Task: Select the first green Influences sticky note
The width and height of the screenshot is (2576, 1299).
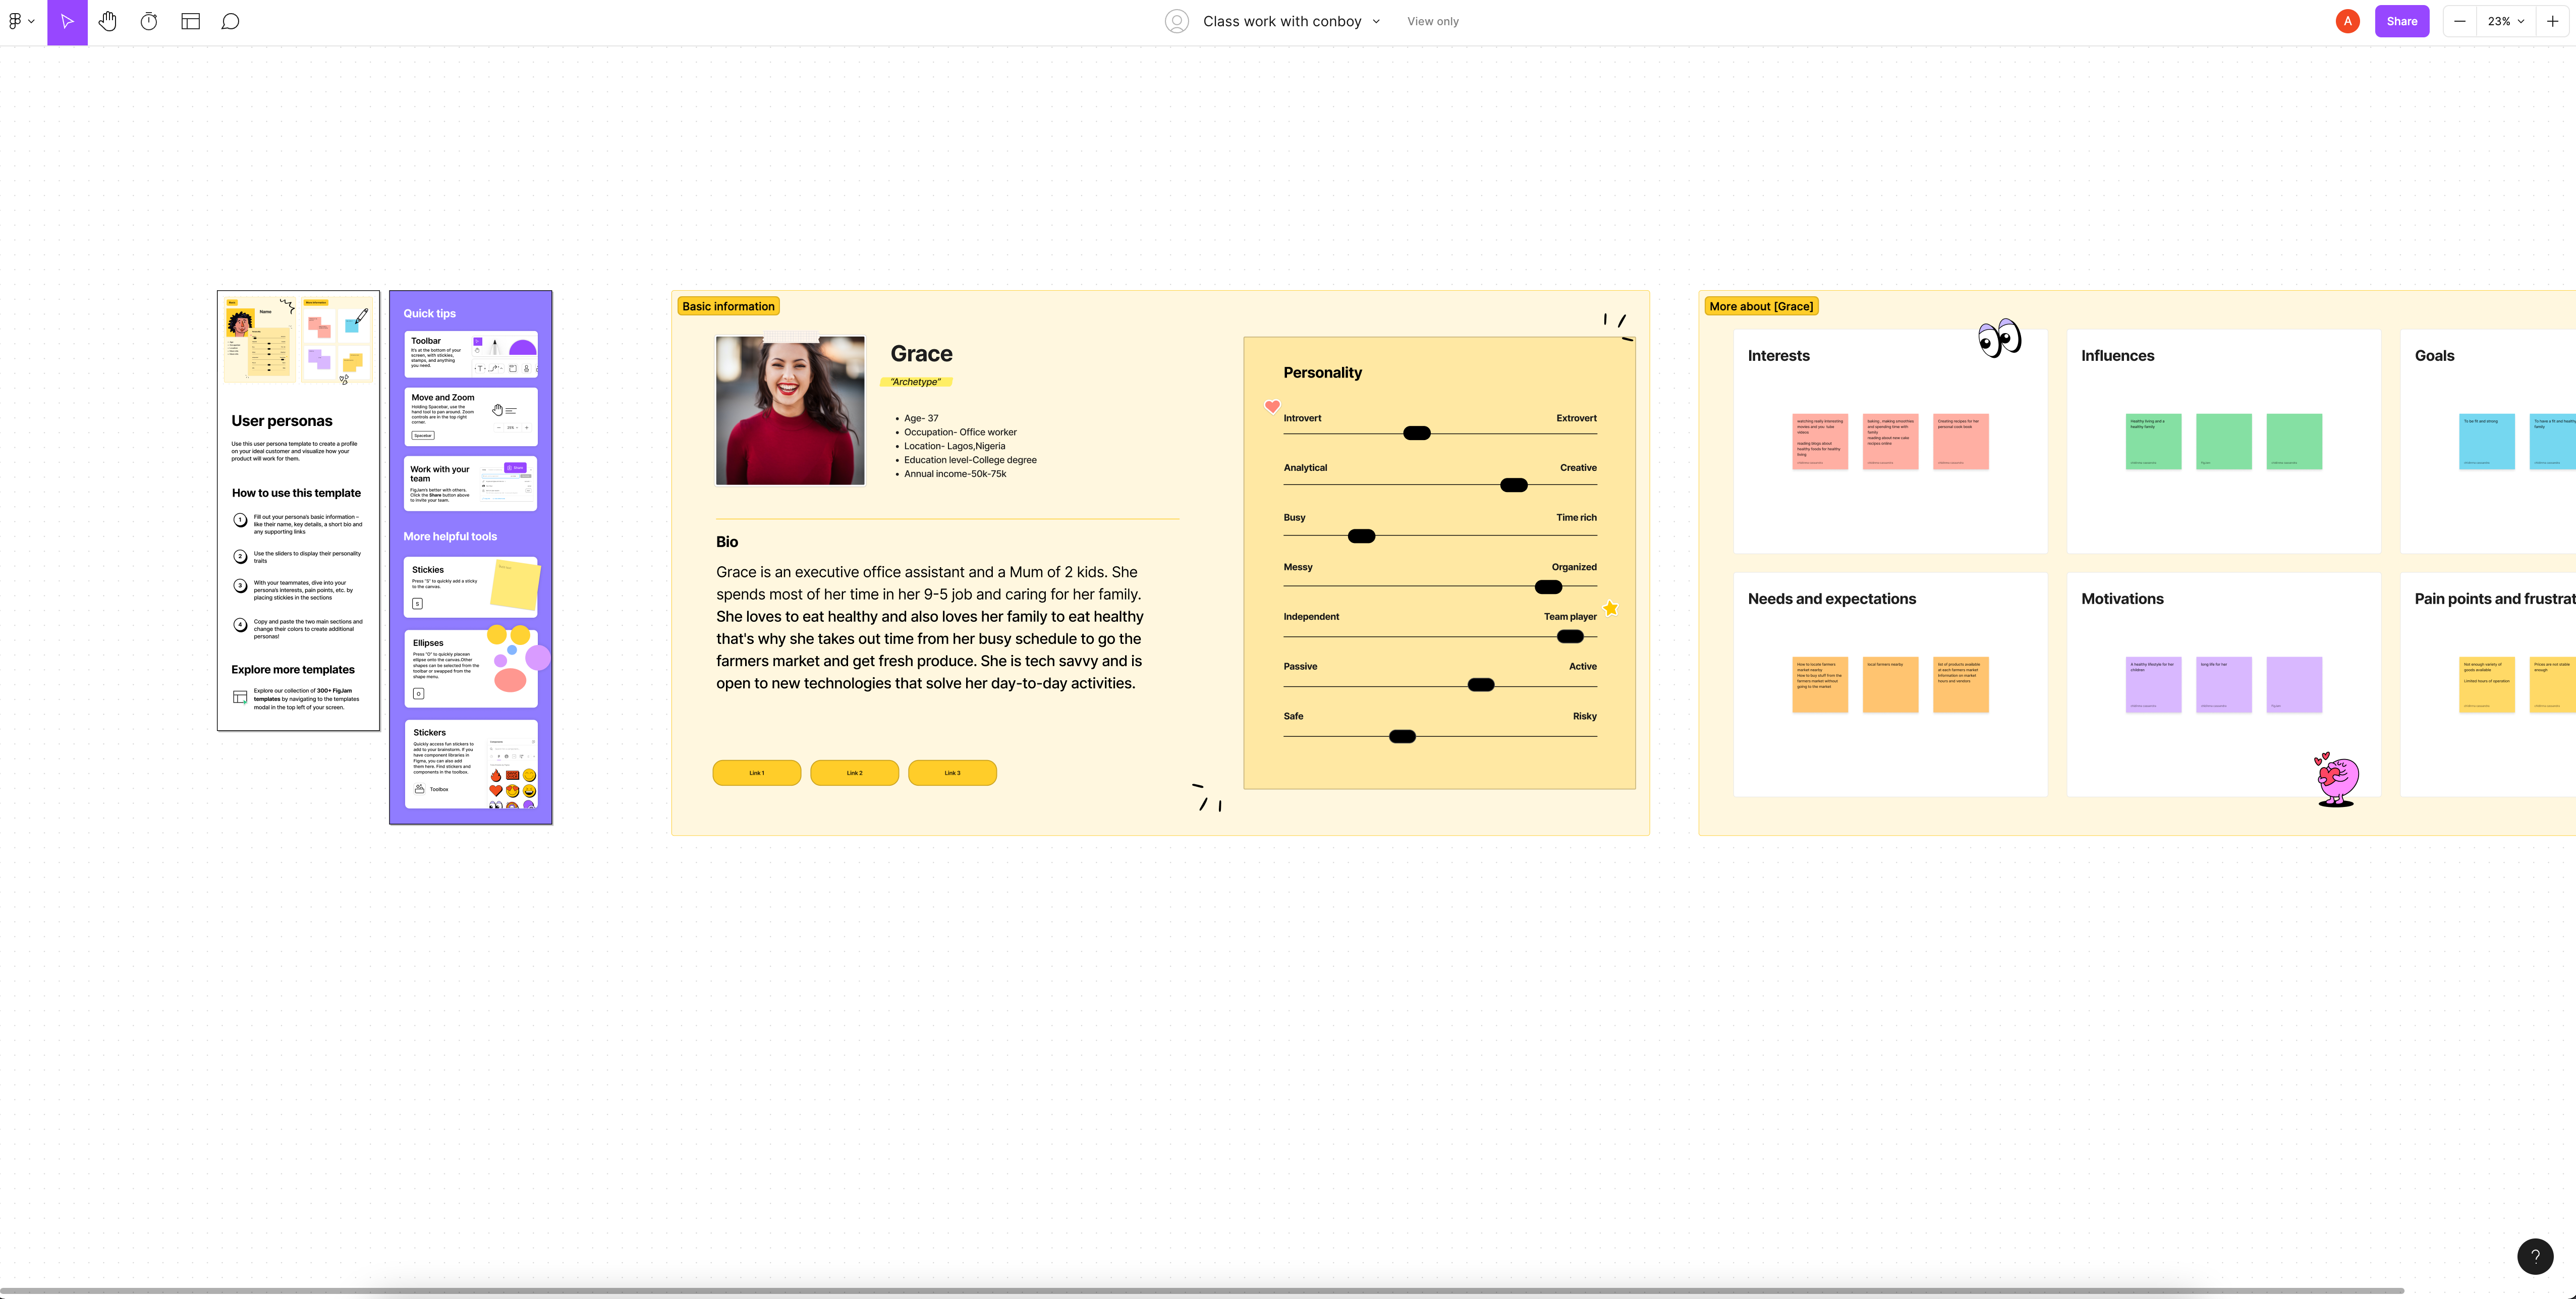Action: point(2153,441)
